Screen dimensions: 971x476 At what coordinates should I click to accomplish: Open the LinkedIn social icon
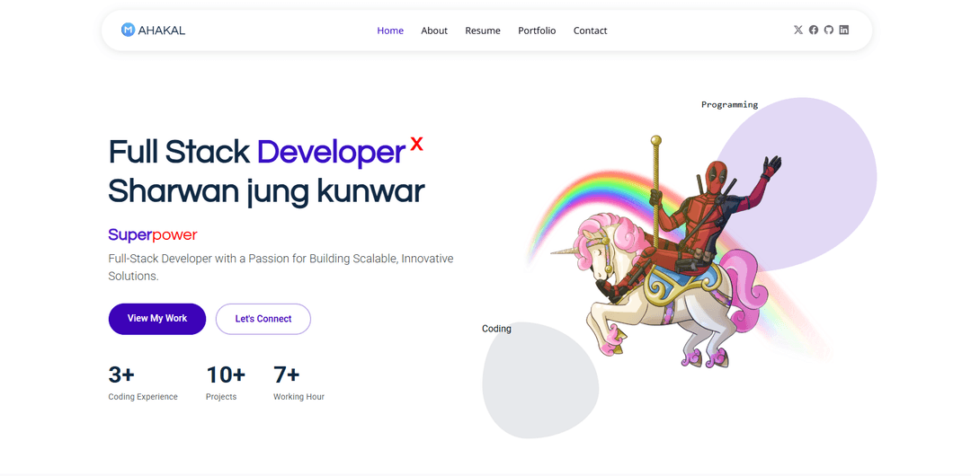[x=844, y=30]
